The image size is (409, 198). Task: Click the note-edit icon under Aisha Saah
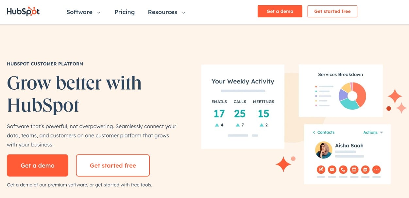pyautogui.click(x=321, y=170)
